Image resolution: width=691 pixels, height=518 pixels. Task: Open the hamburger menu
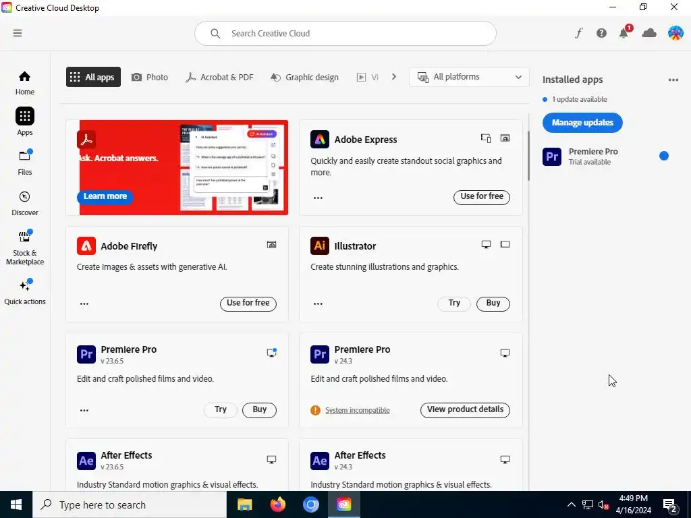click(x=17, y=33)
